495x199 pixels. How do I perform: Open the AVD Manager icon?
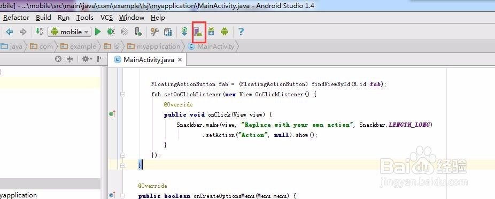(198, 32)
